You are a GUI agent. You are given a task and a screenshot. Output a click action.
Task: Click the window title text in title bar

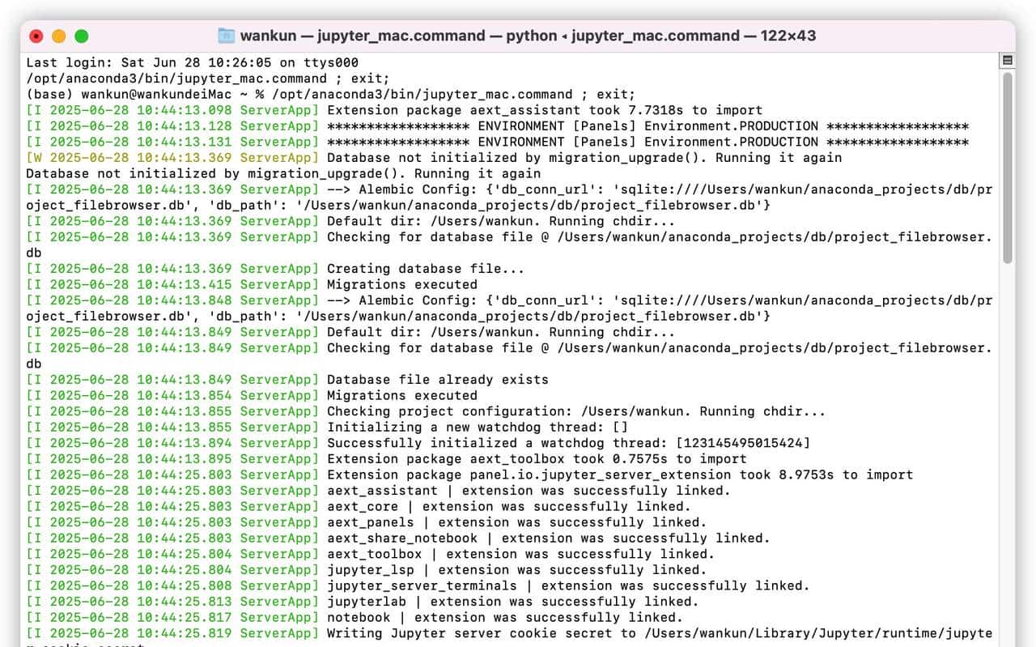(528, 36)
